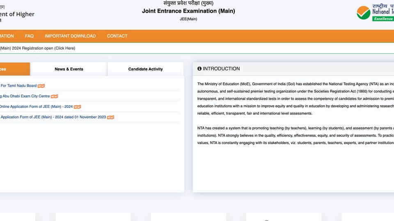
Task: Open the FAQ menu item
Action: coord(29,36)
